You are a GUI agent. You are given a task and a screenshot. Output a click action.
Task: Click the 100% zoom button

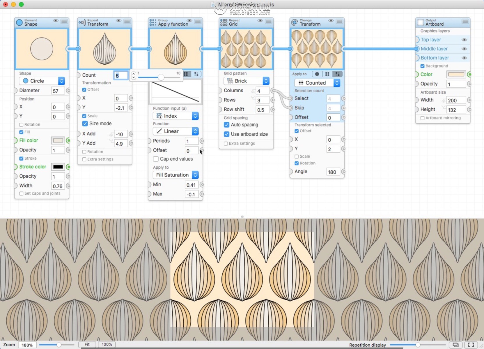pyautogui.click(x=107, y=344)
